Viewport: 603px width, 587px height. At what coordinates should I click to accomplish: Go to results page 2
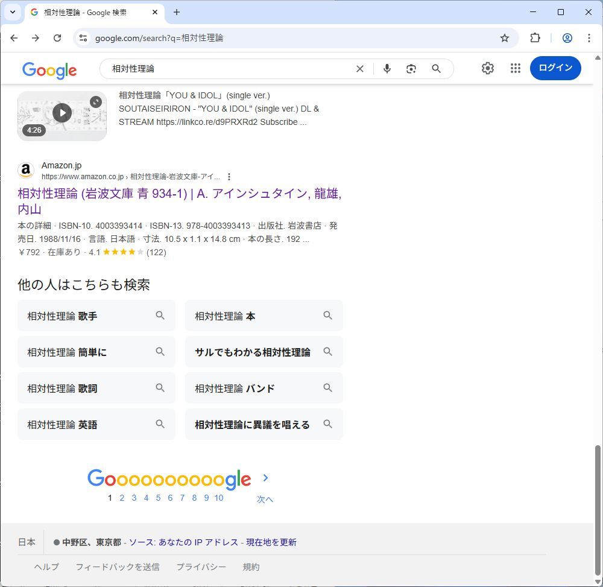[x=122, y=498]
